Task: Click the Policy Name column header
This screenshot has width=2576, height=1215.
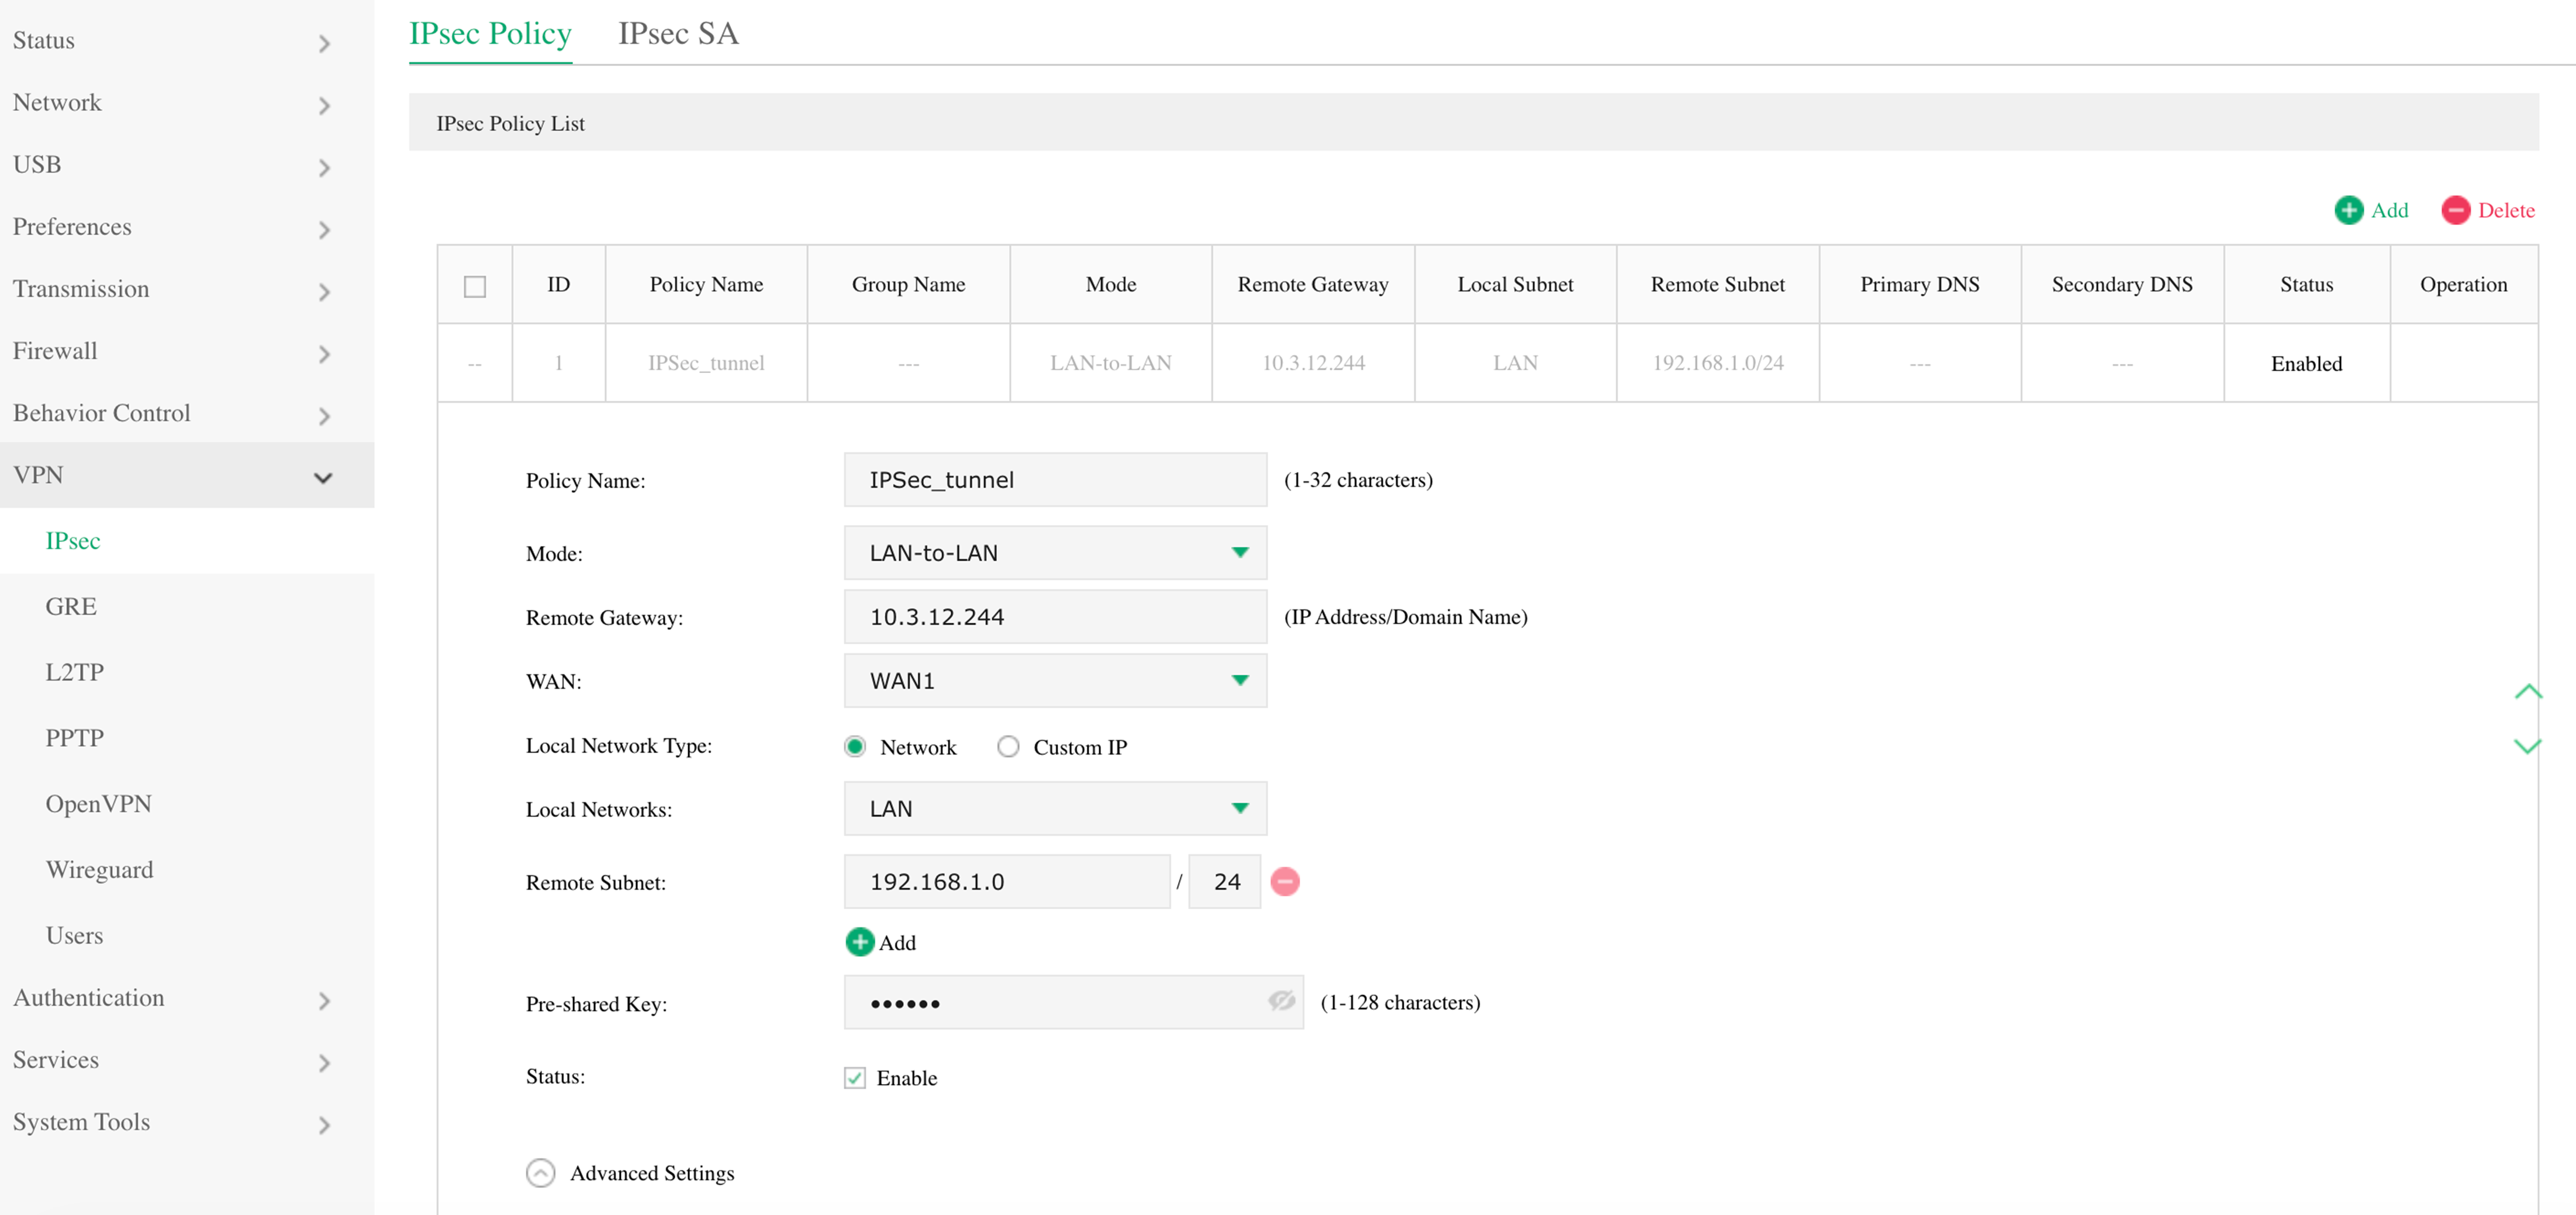Action: pyautogui.click(x=706, y=285)
